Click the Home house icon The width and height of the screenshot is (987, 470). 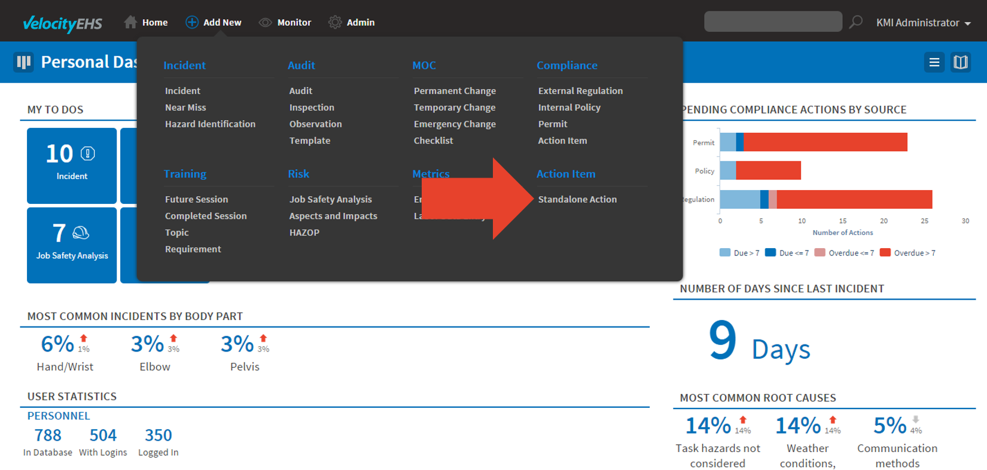coord(130,22)
